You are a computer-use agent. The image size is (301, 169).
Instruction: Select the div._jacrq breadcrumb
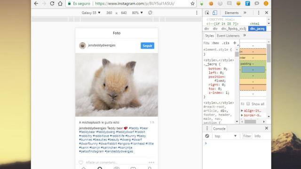pos(257,29)
